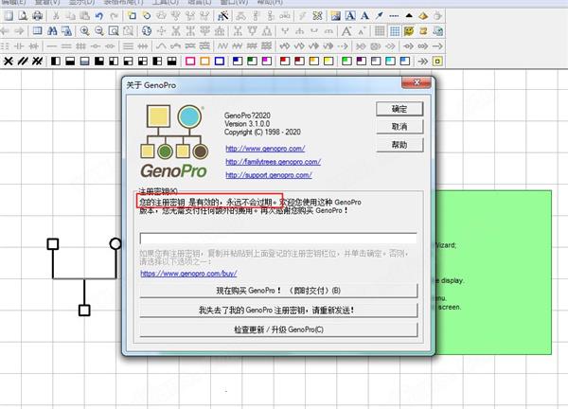Click the 帮助 button

click(399, 145)
